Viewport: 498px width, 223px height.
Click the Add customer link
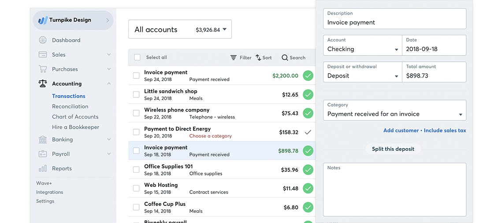[401, 130]
